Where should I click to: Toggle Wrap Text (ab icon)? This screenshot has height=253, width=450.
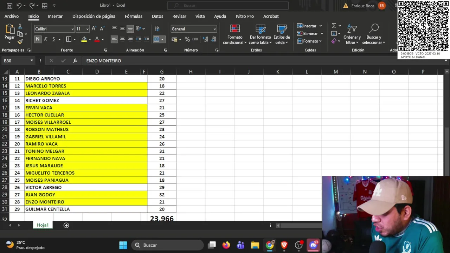(x=157, y=28)
